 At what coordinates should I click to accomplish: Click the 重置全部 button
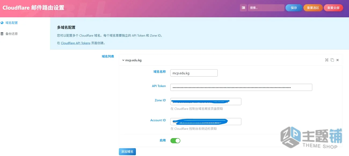(x=333, y=8)
